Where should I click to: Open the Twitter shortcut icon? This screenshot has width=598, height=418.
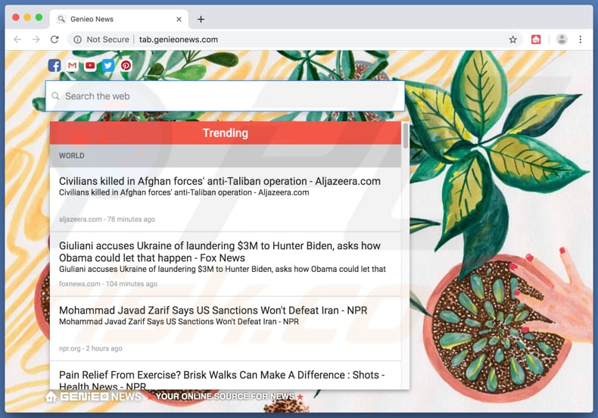[108, 66]
